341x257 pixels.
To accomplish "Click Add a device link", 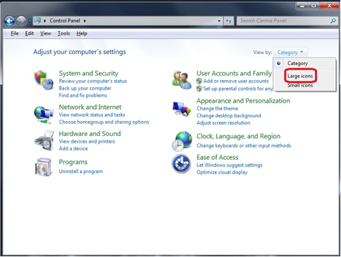I will (73, 148).
